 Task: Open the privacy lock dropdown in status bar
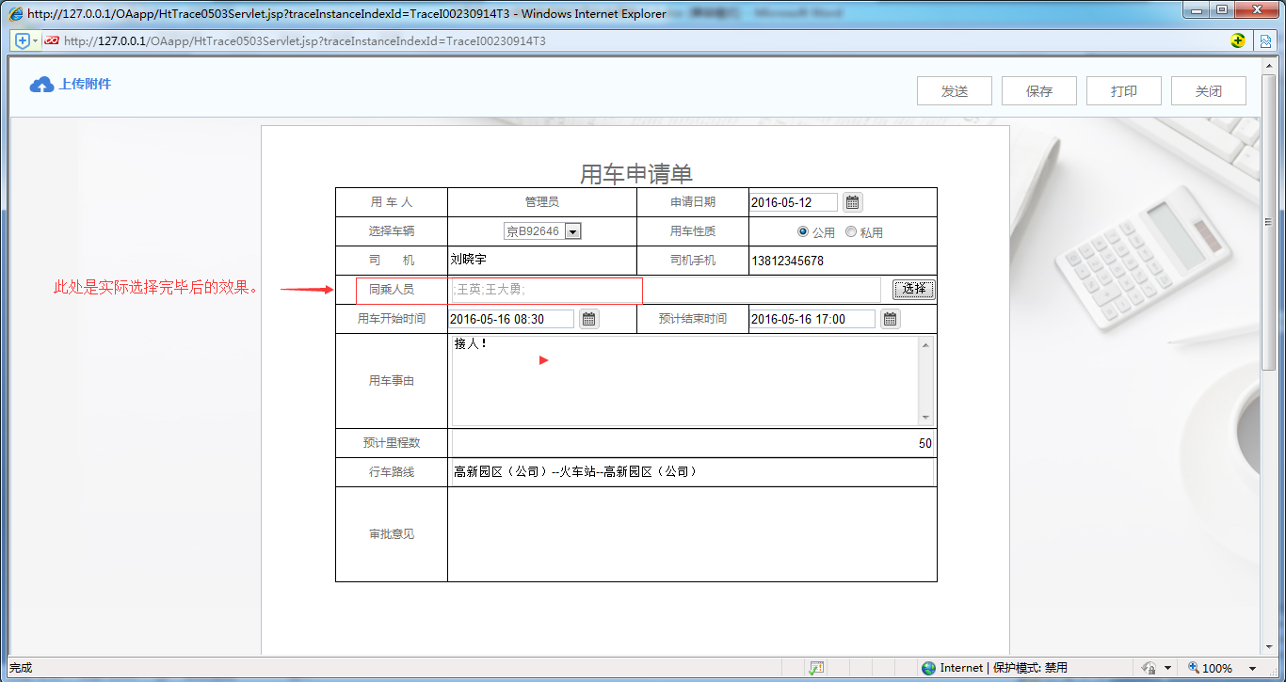click(x=1165, y=668)
